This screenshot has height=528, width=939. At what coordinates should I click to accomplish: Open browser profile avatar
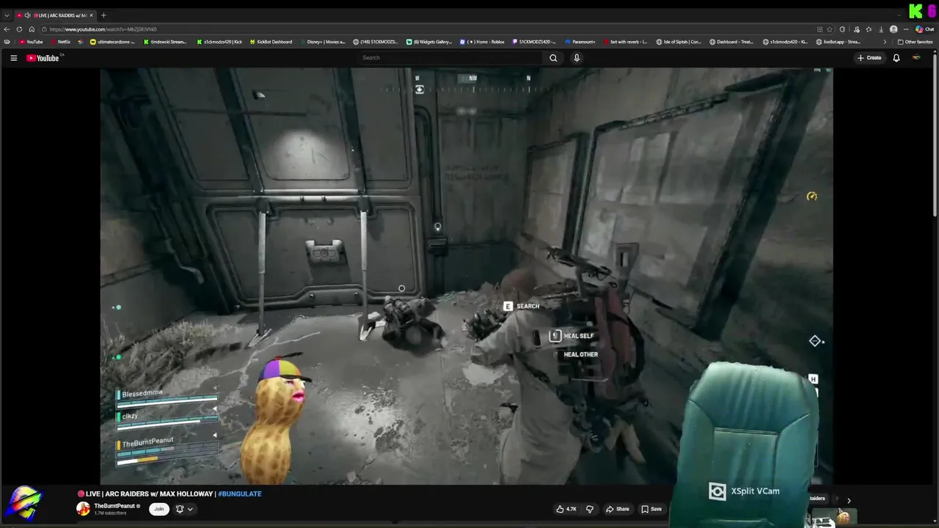[x=894, y=29]
